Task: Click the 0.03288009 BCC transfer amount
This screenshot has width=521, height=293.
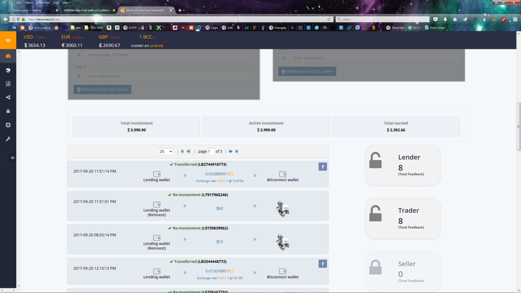Action: (x=220, y=174)
